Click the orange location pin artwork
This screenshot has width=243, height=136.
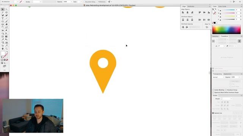point(103,71)
